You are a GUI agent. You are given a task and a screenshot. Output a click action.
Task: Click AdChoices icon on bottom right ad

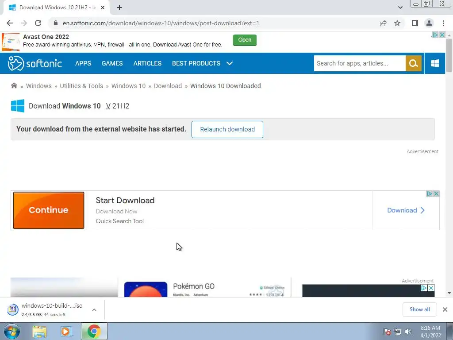424,288
